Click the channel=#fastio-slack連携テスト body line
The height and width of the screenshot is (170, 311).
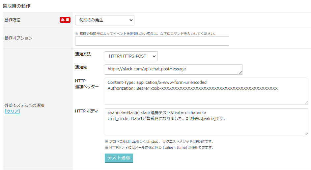[157, 112]
